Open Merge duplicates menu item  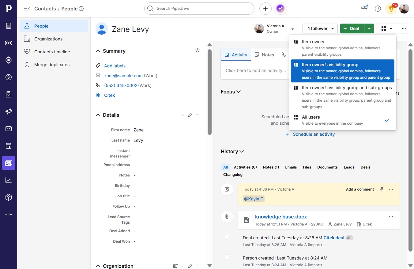coord(54,65)
